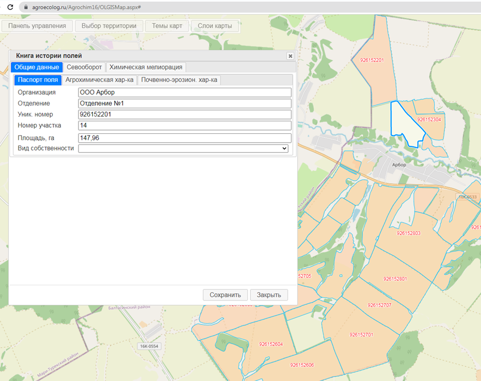Click the Балтасинский район map label
The height and width of the screenshot is (381, 481).
129,307
